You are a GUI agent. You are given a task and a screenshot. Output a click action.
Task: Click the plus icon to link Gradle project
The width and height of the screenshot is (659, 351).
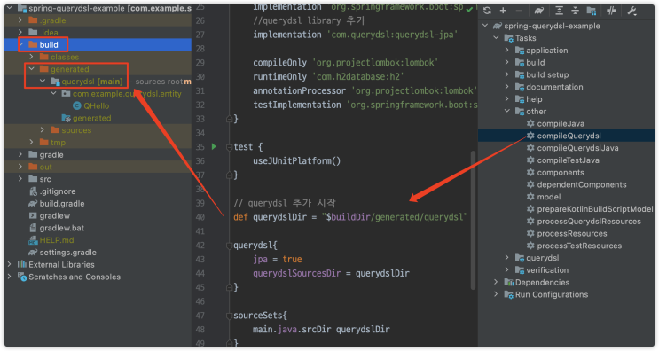pos(503,11)
